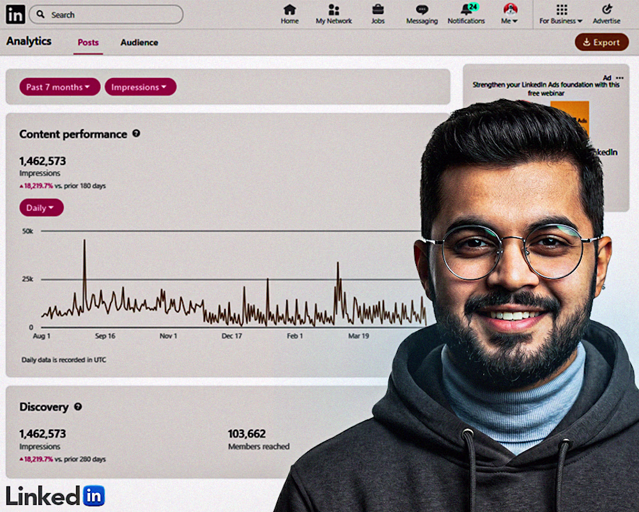
Task: Go to My Network icon
Action: (334, 10)
